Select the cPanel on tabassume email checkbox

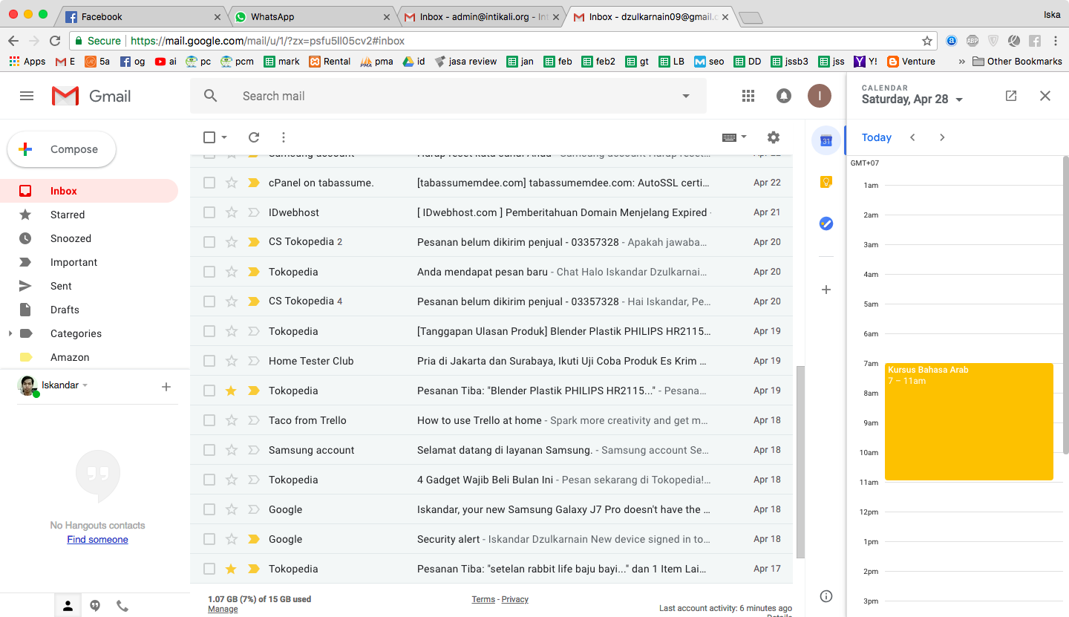pyautogui.click(x=209, y=182)
